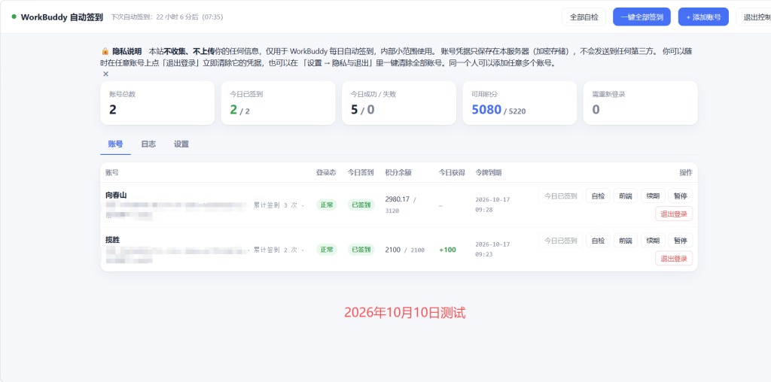Click the 令牌到期 column header

tap(488, 172)
